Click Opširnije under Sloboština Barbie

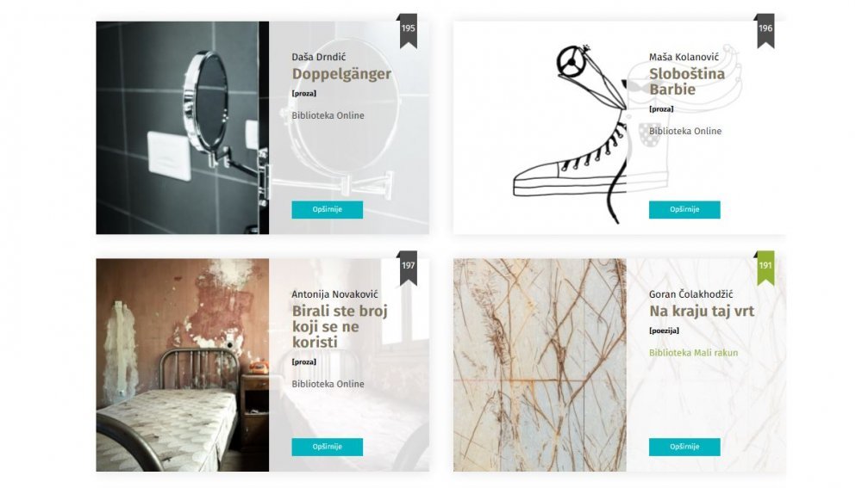tap(684, 210)
